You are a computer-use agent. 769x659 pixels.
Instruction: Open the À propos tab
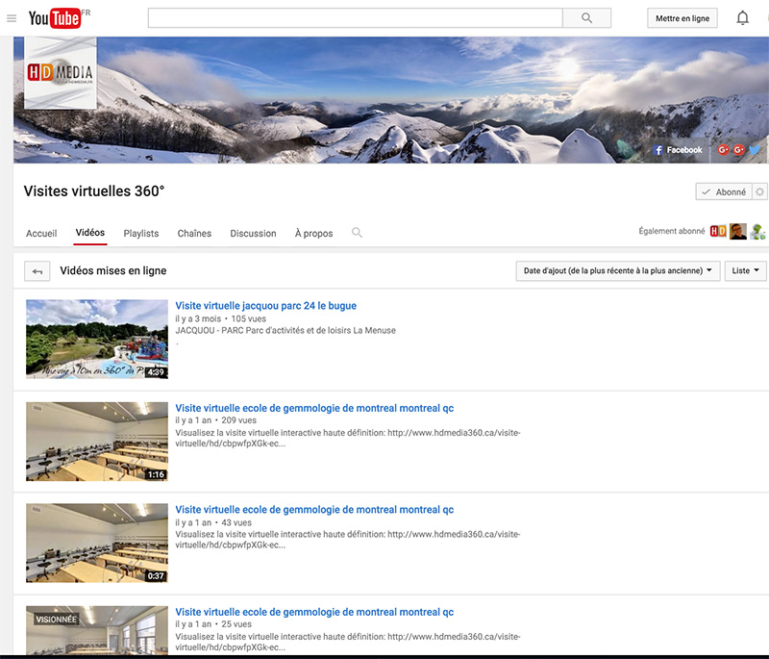tap(313, 234)
